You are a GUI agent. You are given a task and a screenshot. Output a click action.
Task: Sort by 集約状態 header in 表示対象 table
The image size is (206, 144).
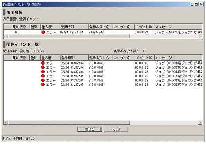(x=21, y=27)
